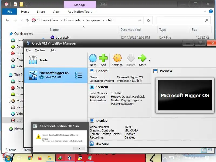Screen dimensions: 216x162
Task: Open Quick Access Toolbar customize dropdown
Action: (x=26, y=5)
